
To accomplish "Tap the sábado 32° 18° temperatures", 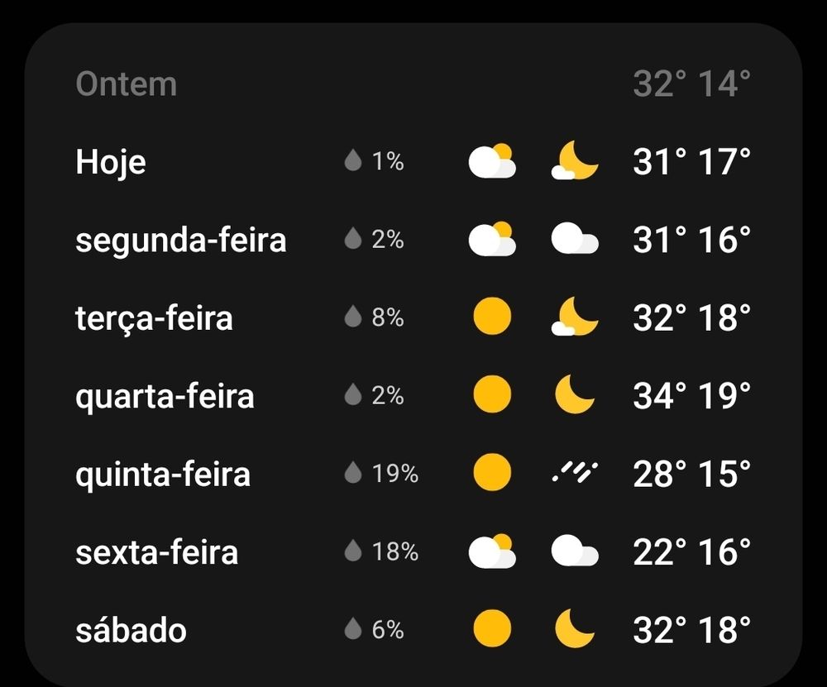I will click(691, 629).
